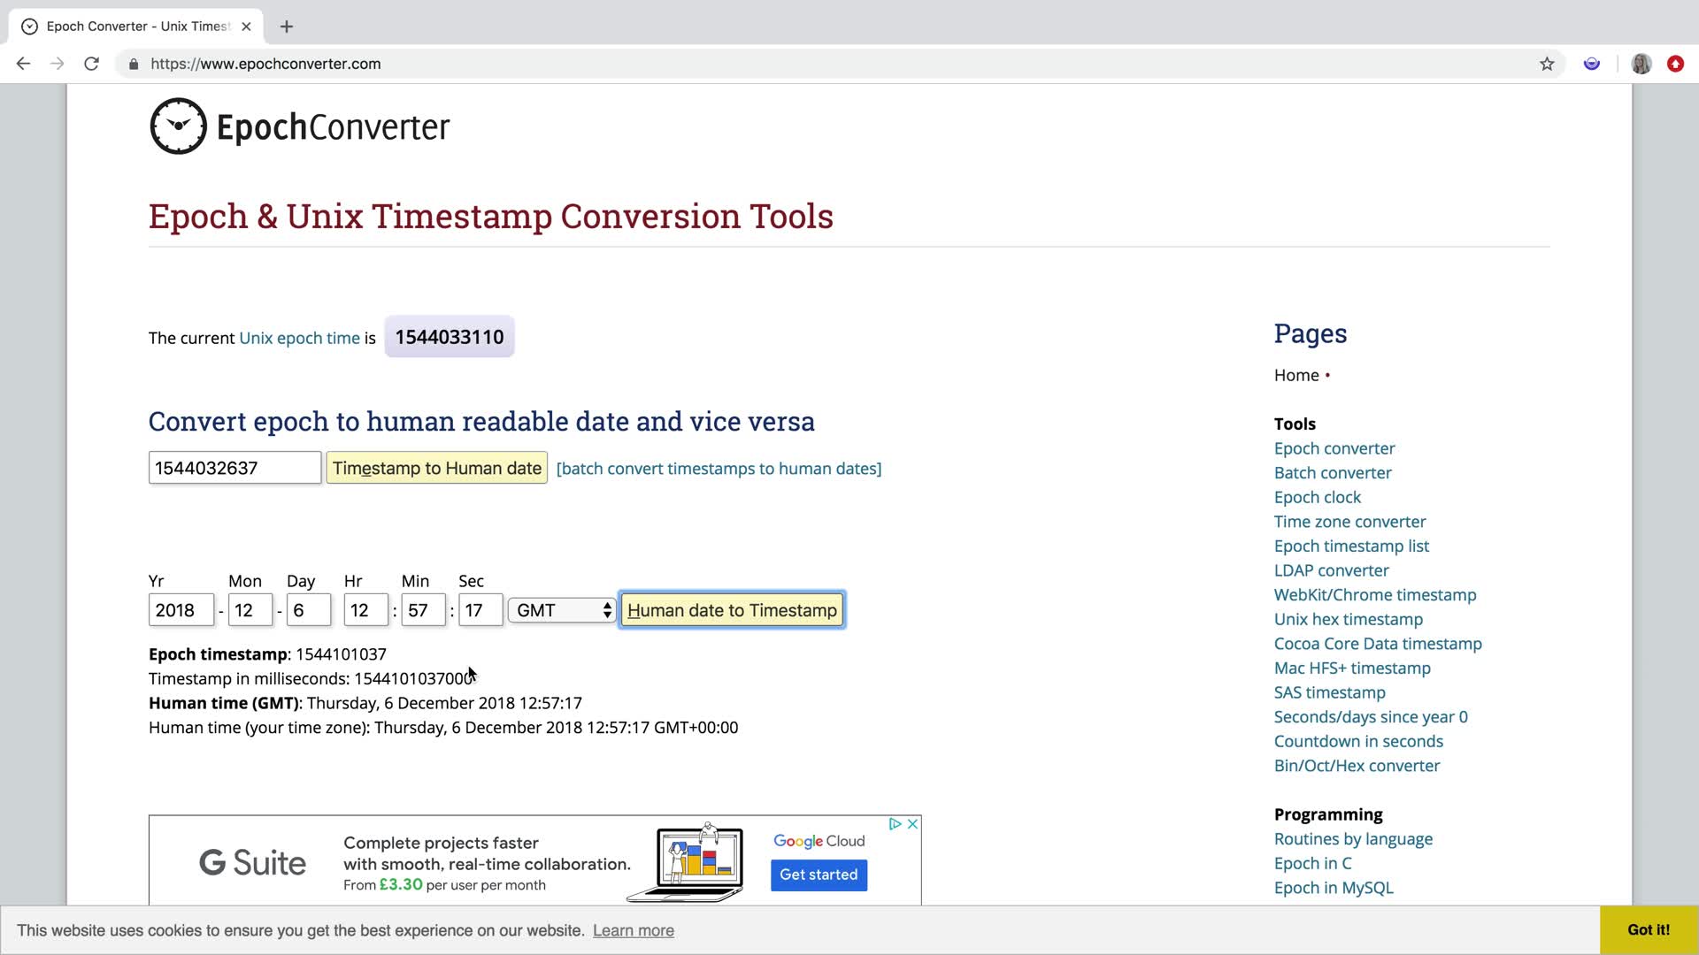
Task: Close the G Suite ad
Action: [912, 824]
